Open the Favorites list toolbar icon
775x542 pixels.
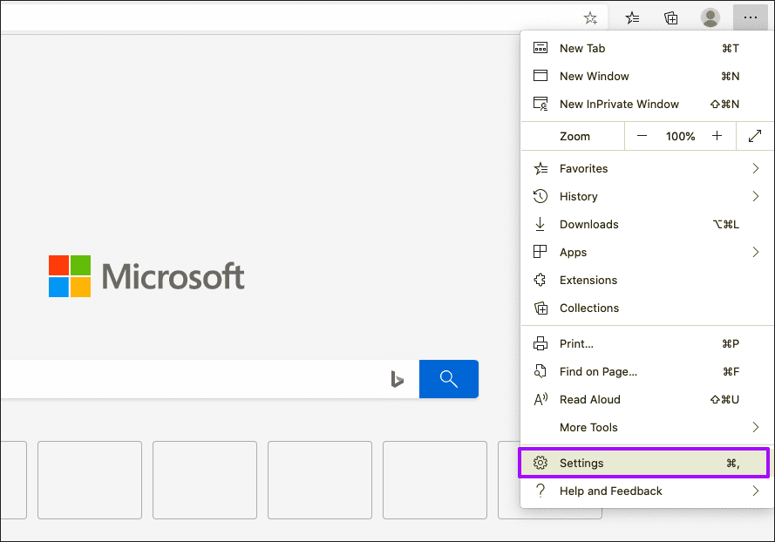632,18
